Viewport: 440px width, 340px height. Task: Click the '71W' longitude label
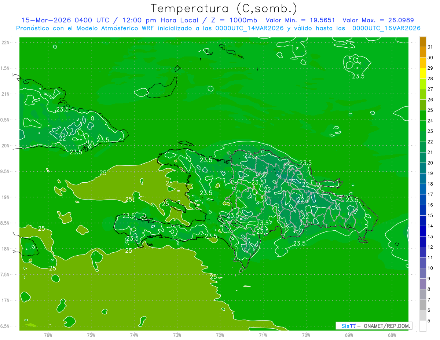coord(263,335)
